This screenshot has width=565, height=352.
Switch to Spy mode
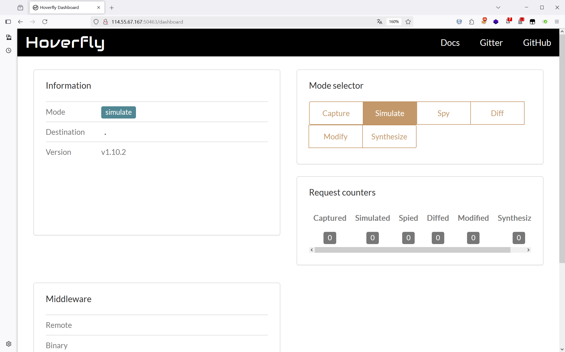point(443,113)
